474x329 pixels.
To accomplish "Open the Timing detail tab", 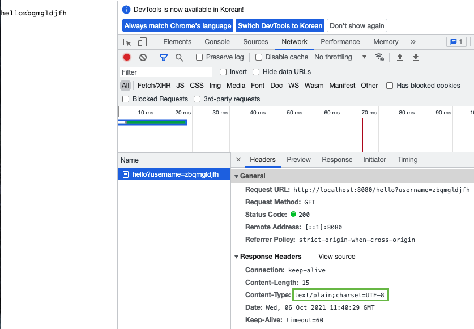I will pos(408,160).
